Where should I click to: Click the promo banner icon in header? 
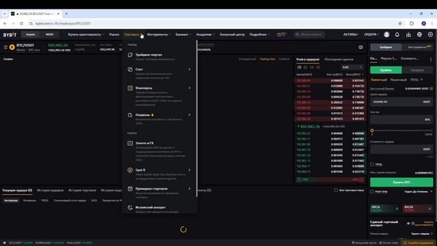(x=281, y=34)
